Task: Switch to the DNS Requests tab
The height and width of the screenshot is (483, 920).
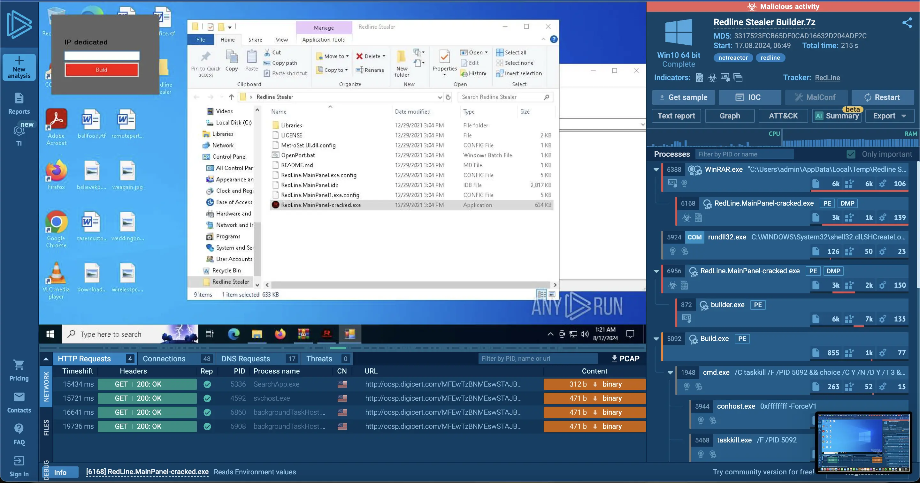Action: pos(258,359)
